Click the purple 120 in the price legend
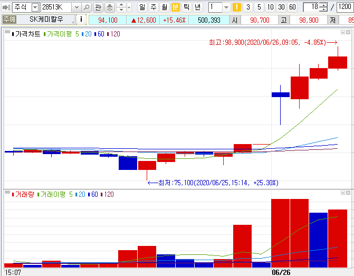Viewport: 354px width, 276px height. click(x=115, y=34)
